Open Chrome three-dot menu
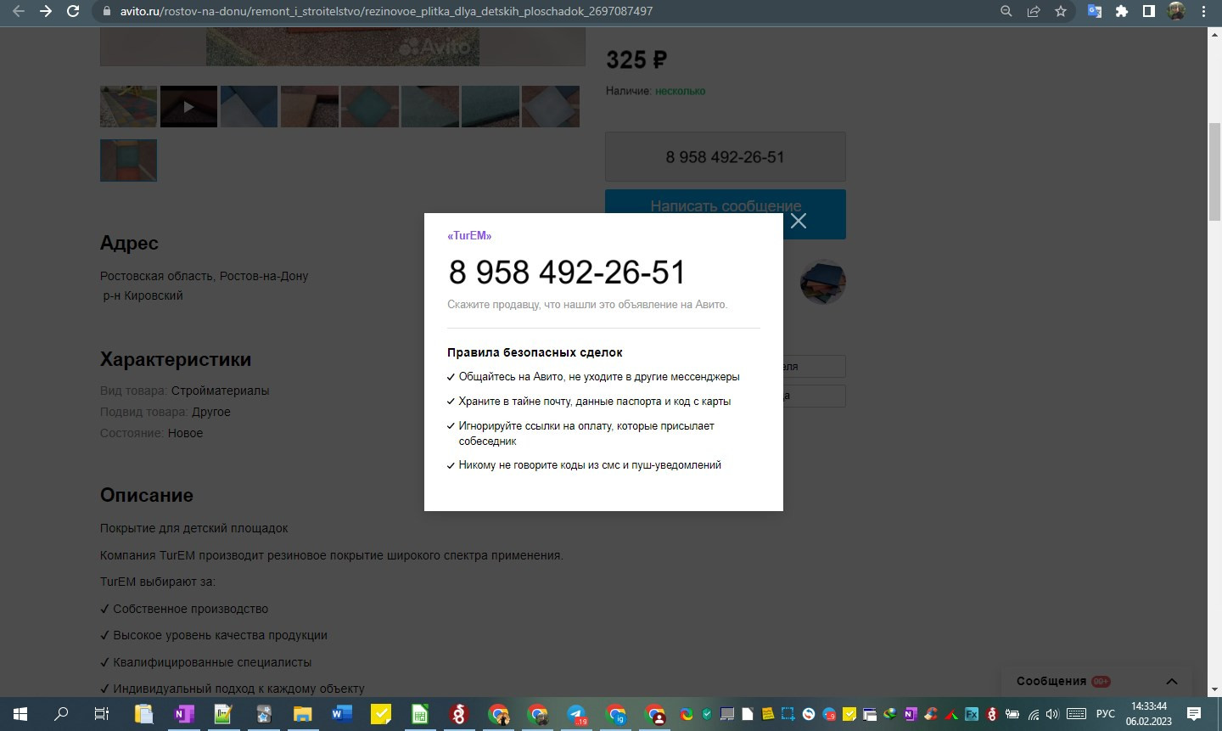 (x=1203, y=11)
